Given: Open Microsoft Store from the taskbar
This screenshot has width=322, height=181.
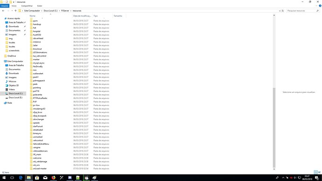Looking at the screenshot, I should pyautogui.click(x=37, y=178).
